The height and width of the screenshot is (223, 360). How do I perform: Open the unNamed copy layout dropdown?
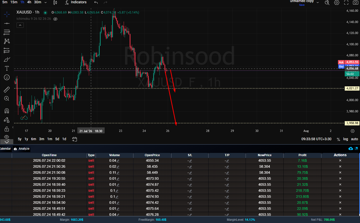click(x=318, y=2)
